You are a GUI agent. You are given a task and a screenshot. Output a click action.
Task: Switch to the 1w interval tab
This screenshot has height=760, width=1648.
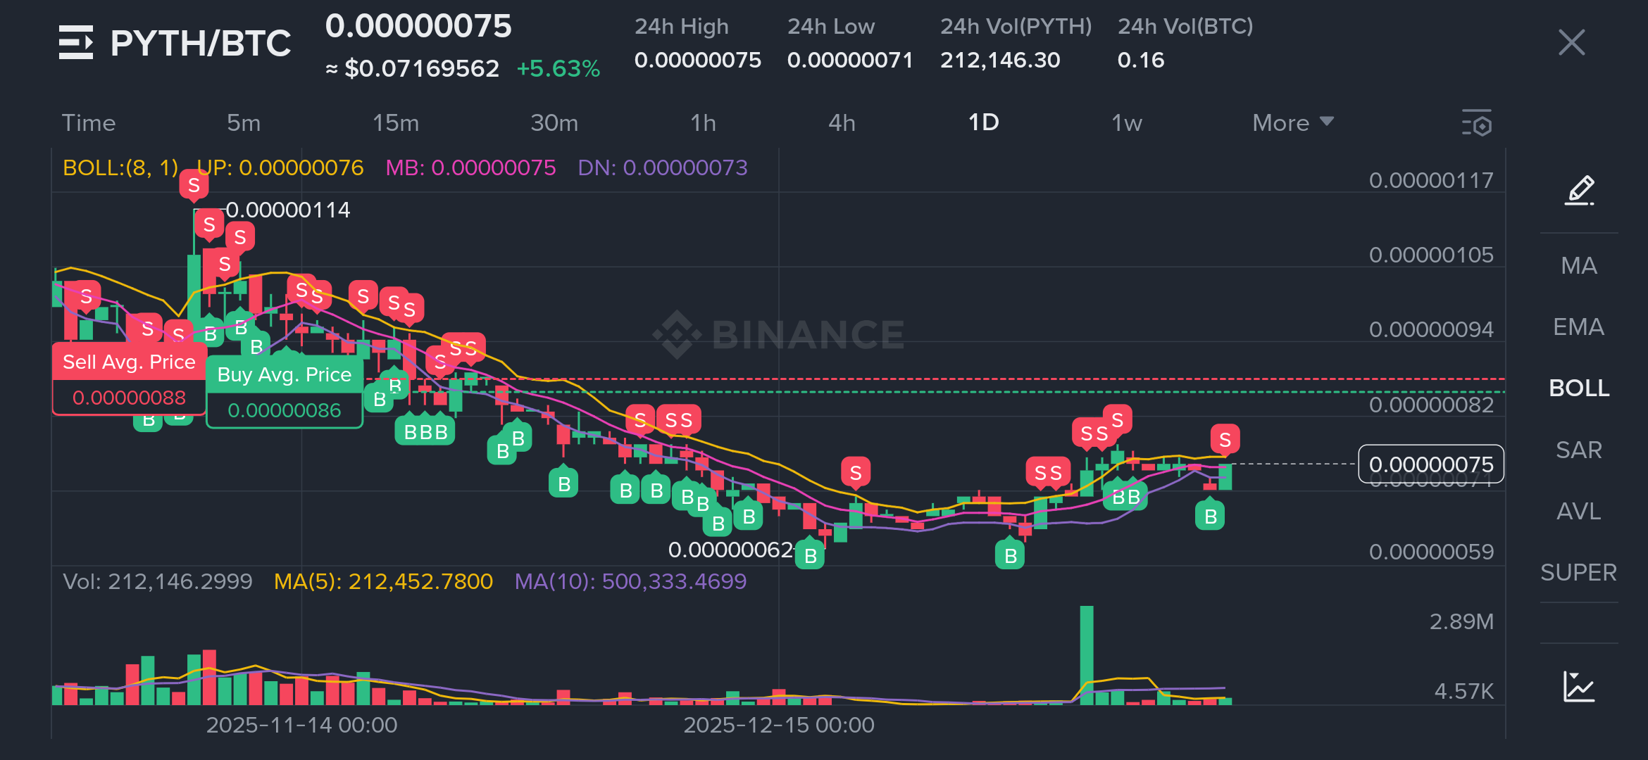click(x=1126, y=123)
